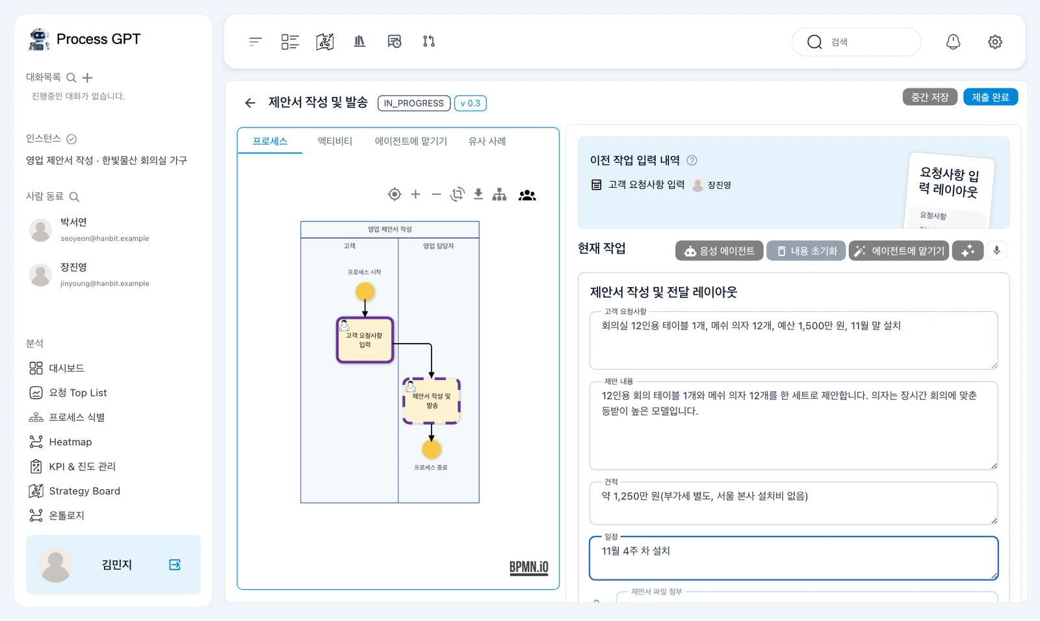This screenshot has width=1040, height=621.
Task: Collapse sidebar with hamburger menu icon
Action: 255,42
